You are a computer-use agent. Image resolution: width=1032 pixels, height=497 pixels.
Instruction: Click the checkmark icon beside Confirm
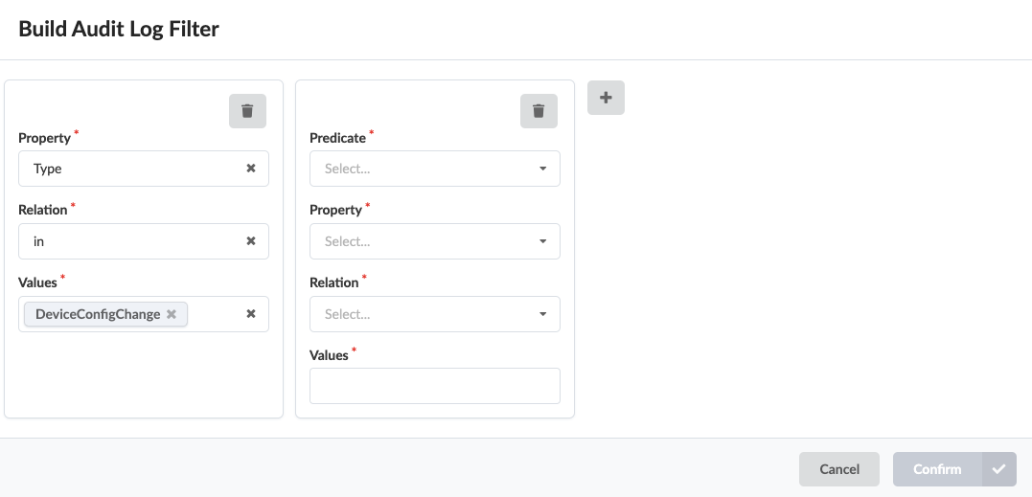pos(998,469)
